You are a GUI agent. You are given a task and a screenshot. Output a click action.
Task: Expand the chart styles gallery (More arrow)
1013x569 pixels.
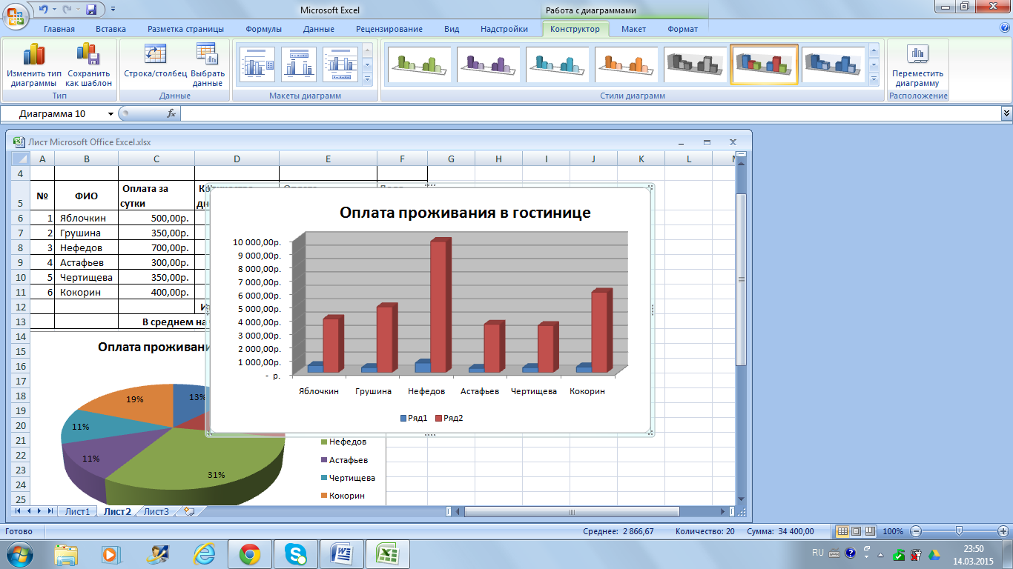874,77
